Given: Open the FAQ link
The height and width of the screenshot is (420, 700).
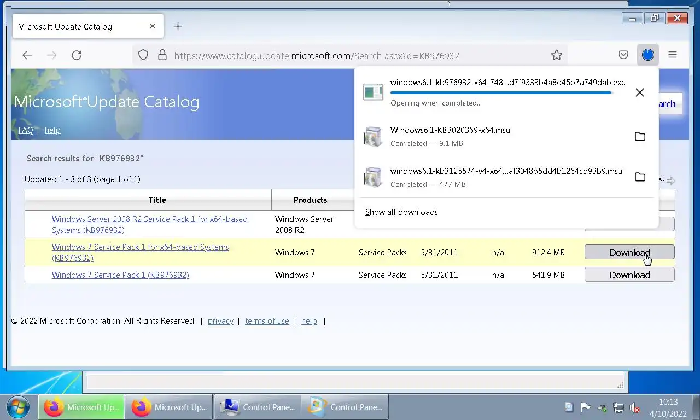Looking at the screenshot, I should pos(26,130).
